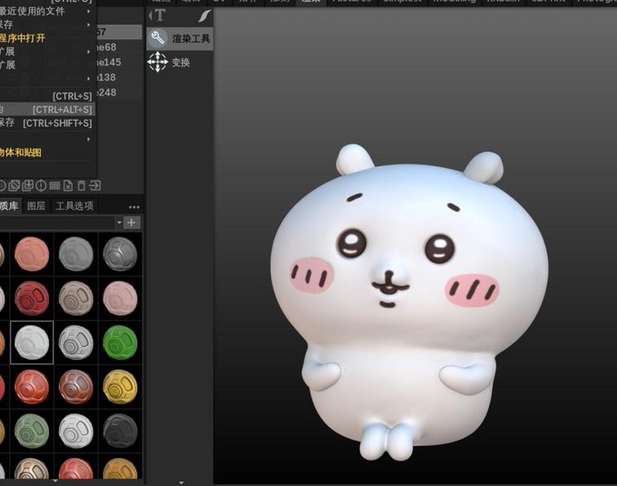Image resolution: width=617 pixels, height=486 pixels.
Task: Pick the white patterned material beside black
Action: click(x=76, y=431)
